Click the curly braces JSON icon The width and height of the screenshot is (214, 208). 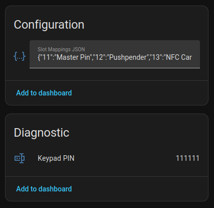coord(20,56)
